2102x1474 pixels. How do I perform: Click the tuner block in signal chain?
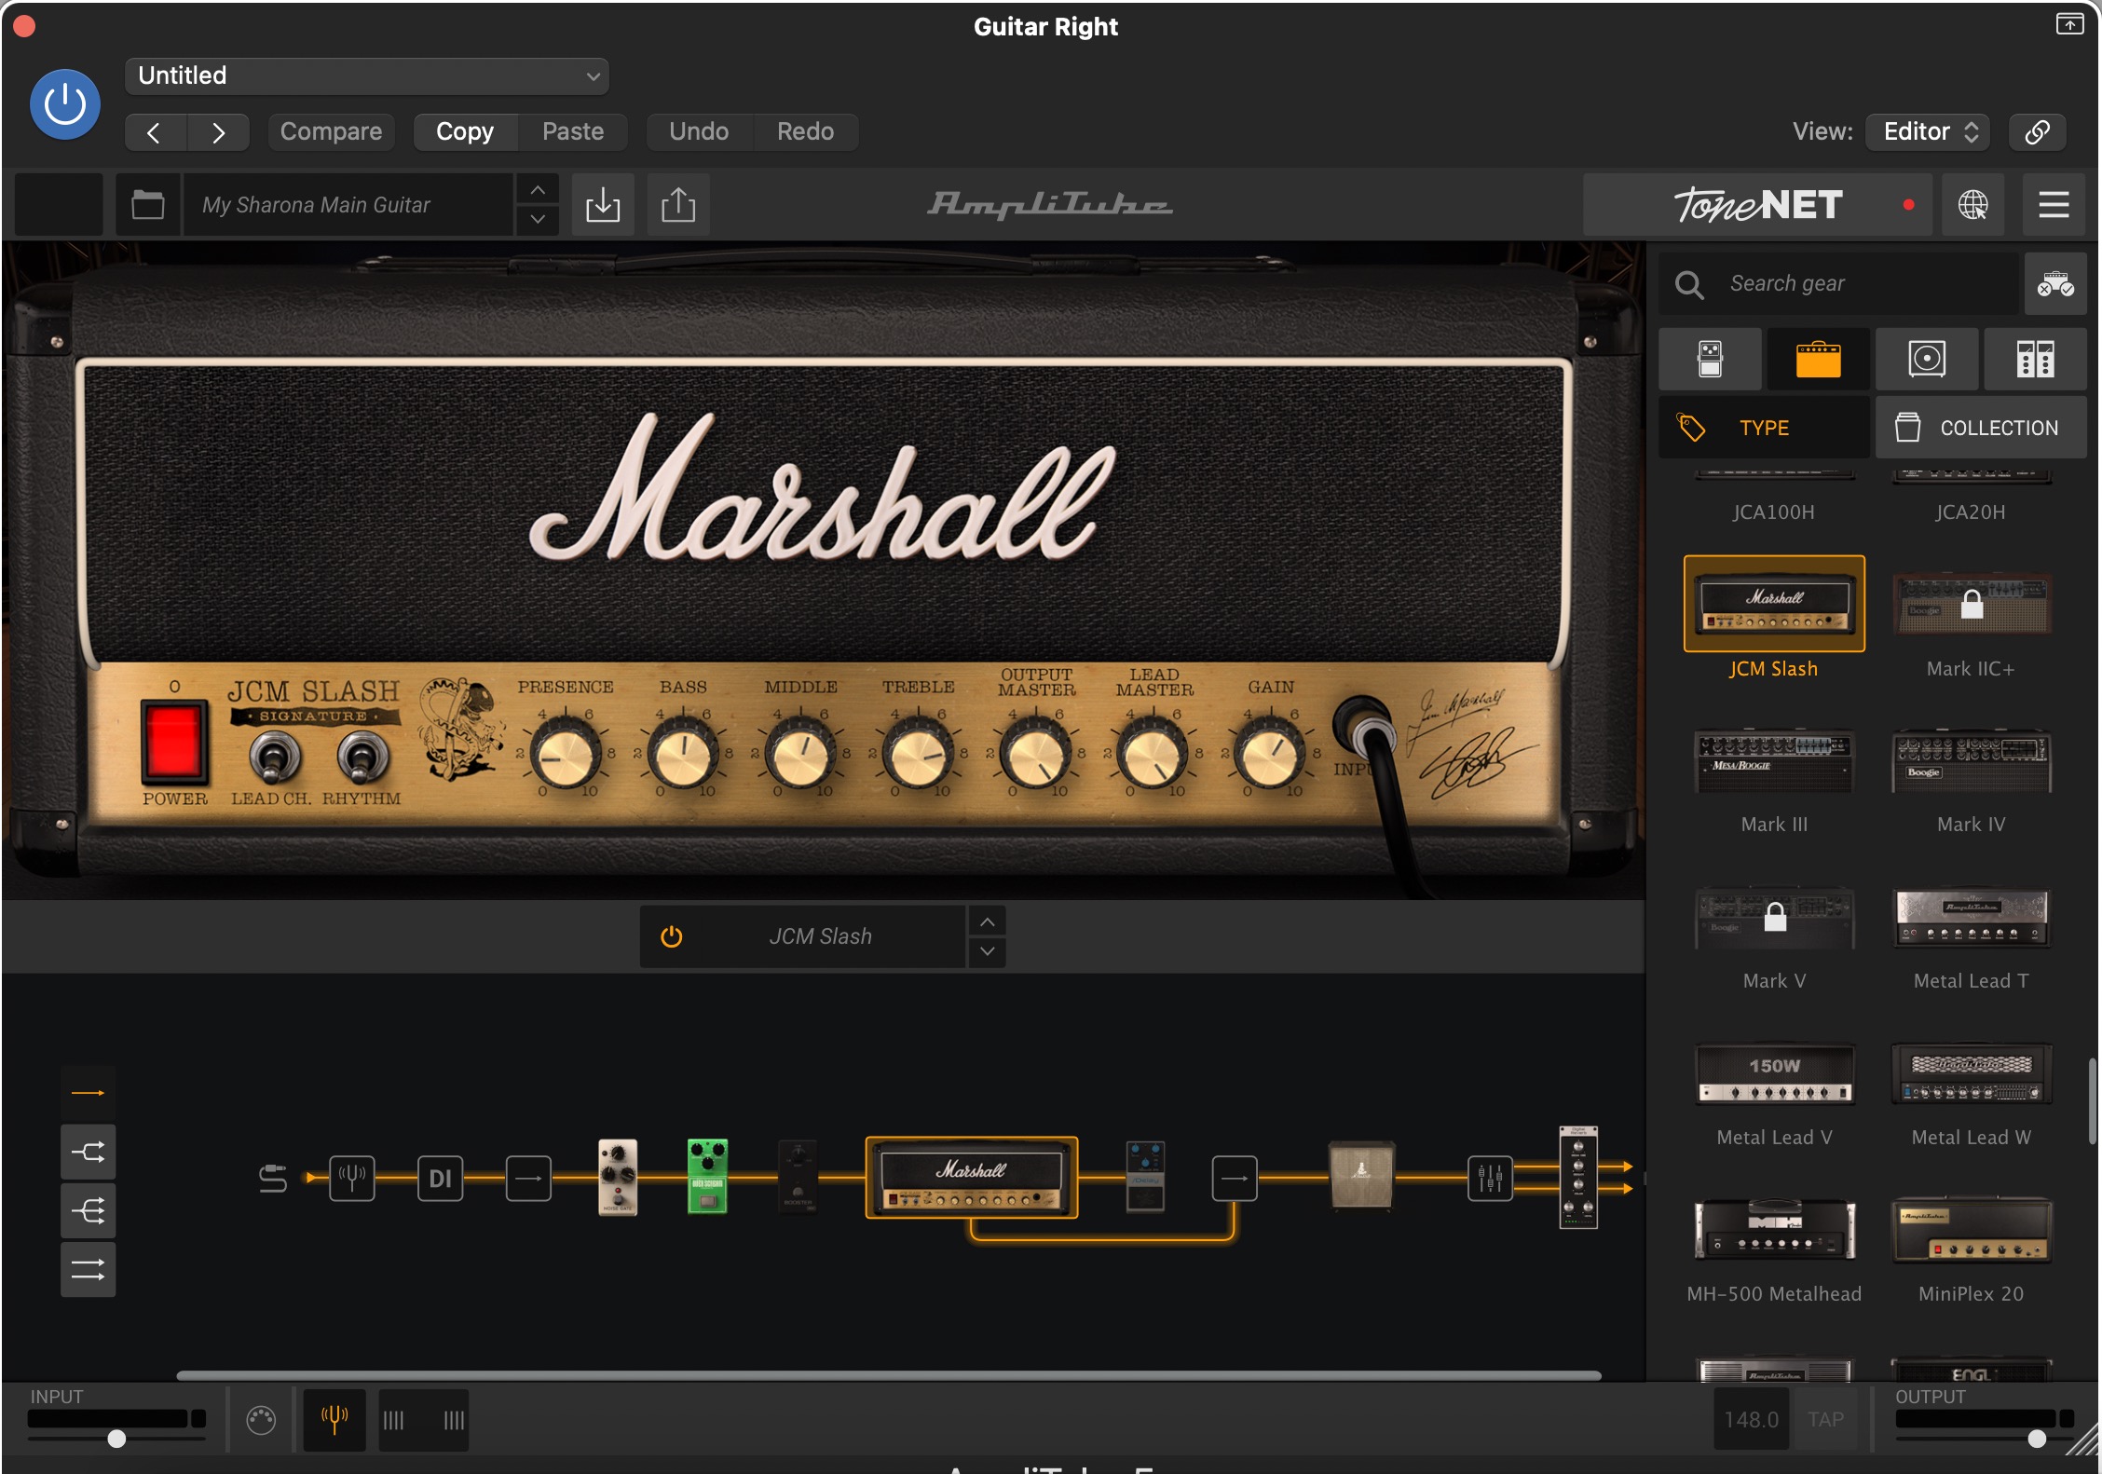[x=352, y=1179]
